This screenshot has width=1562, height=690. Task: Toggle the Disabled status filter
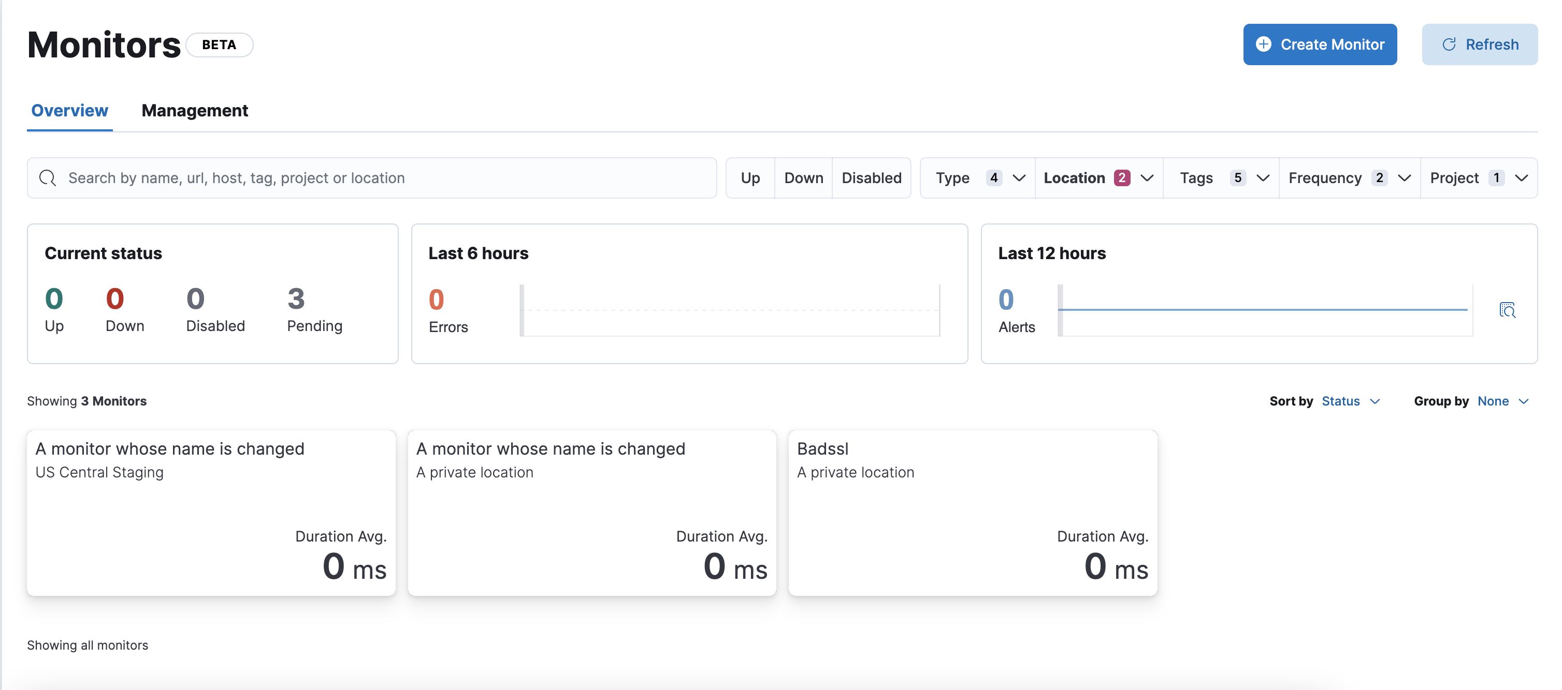(871, 178)
